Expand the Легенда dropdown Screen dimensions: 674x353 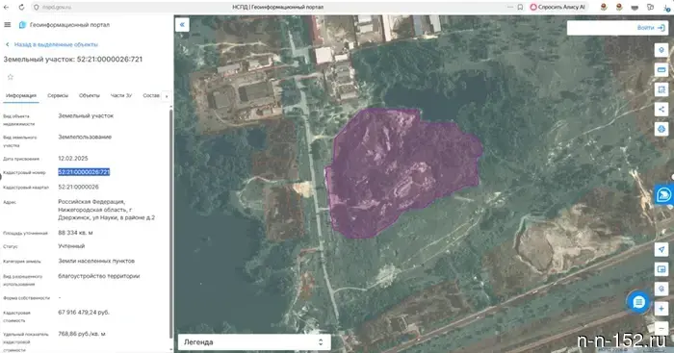tap(254, 342)
